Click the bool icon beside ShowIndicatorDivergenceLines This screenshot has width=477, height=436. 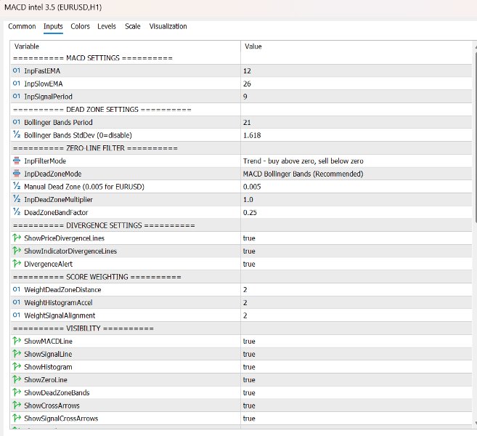(x=17, y=251)
